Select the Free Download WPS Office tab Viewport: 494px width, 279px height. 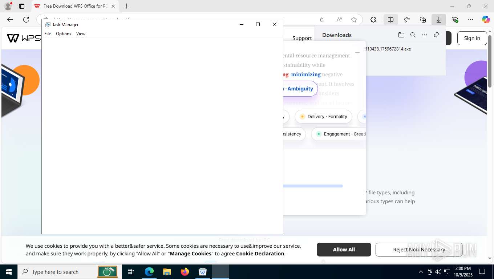coord(76,6)
